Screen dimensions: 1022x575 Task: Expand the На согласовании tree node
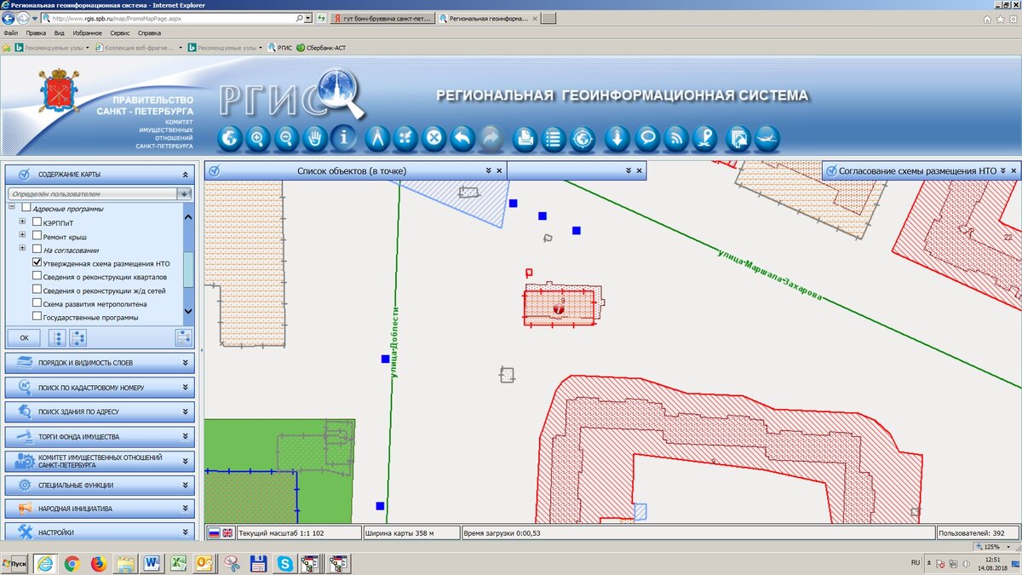coord(23,249)
